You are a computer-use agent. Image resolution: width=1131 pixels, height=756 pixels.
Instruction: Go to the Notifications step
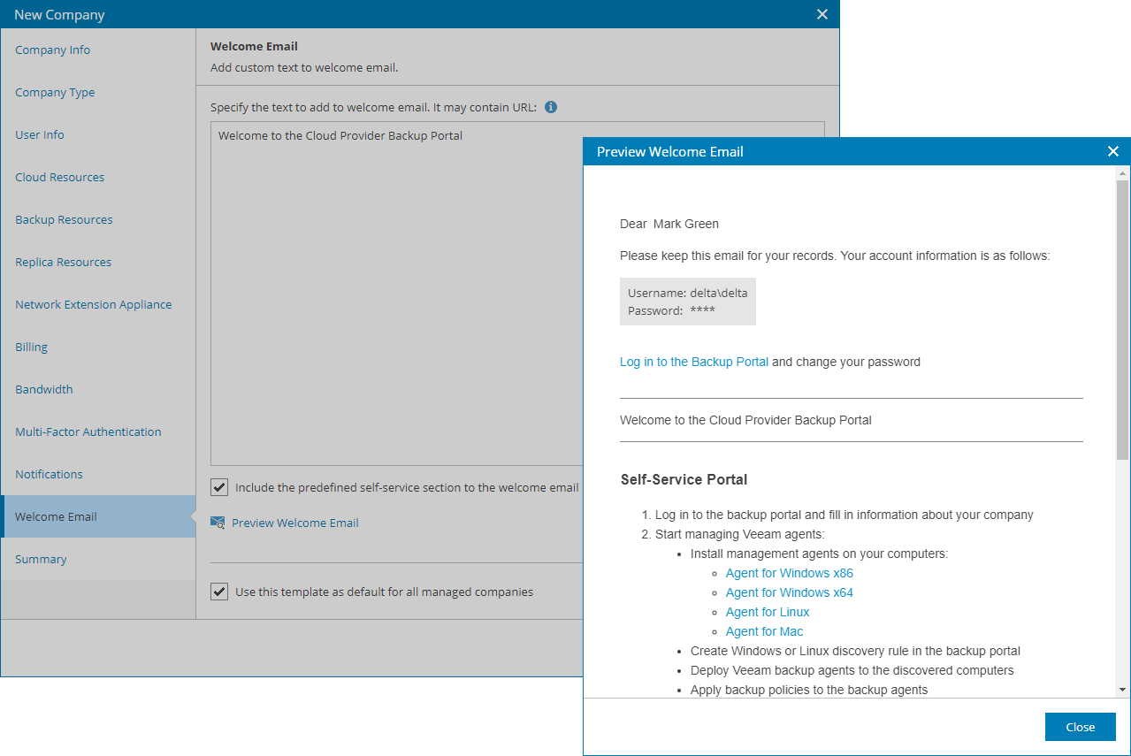pos(98,474)
